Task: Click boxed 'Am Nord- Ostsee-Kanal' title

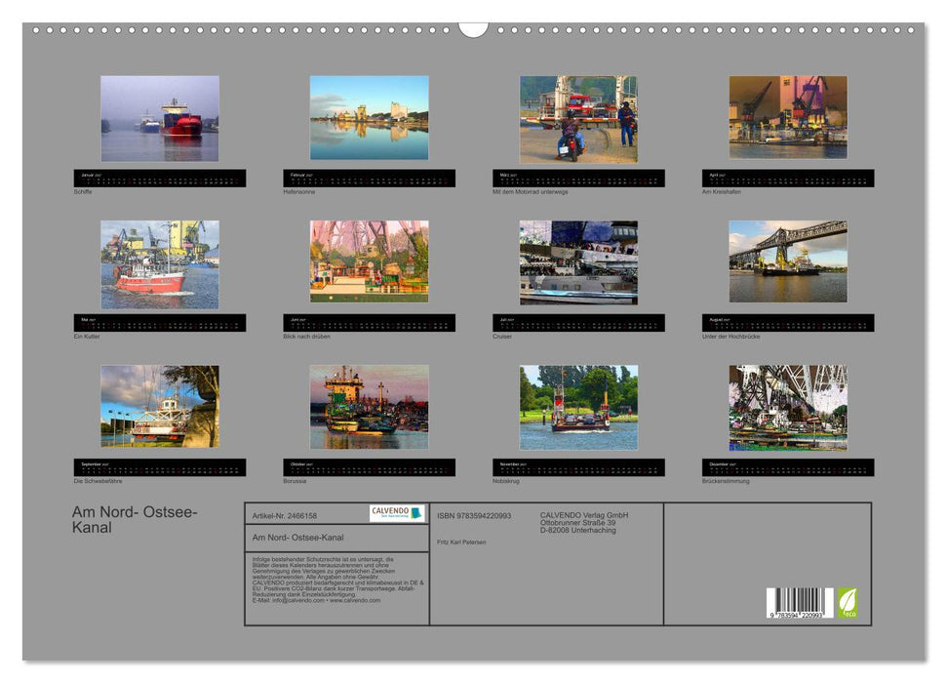Action: 297,538
